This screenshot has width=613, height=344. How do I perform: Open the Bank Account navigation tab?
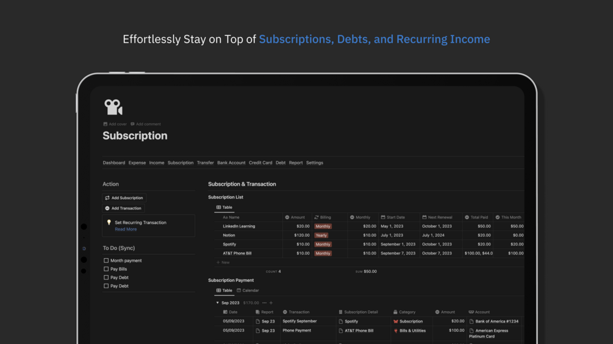tap(231, 163)
